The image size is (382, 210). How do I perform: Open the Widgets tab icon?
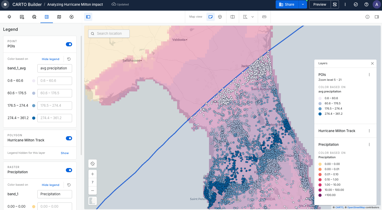click(22, 17)
